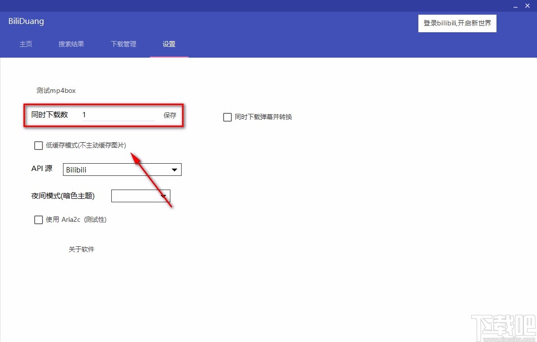537x342 pixels.
Task: Click the 测试mp4box link
Action: click(x=56, y=90)
